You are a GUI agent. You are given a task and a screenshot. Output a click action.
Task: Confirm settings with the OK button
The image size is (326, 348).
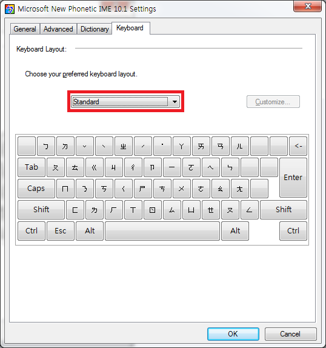coord(233,334)
